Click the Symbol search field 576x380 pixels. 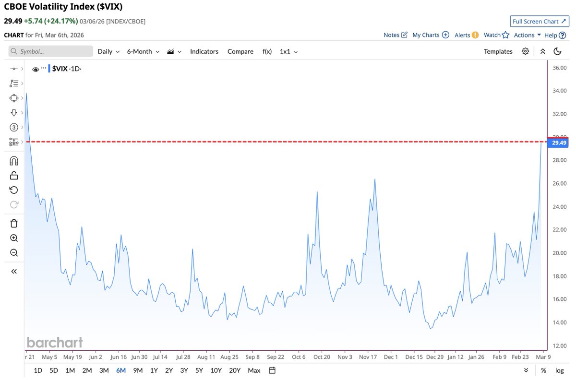[x=51, y=51]
